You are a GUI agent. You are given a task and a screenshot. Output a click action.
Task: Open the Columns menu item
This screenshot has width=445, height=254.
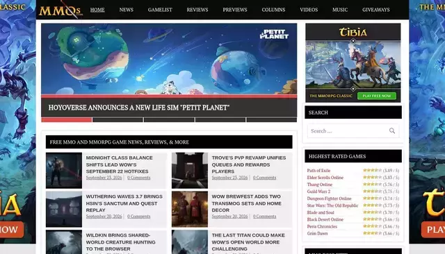(x=273, y=10)
